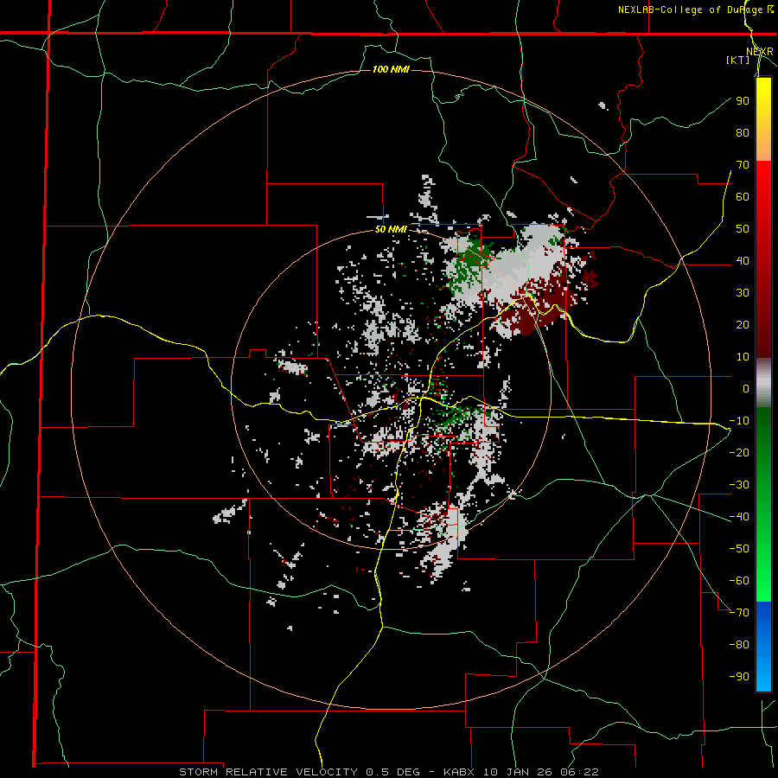This screenshot has width=778, height=778.
Task: Click the 80 knot label on scale
Action: pos(743,132)
